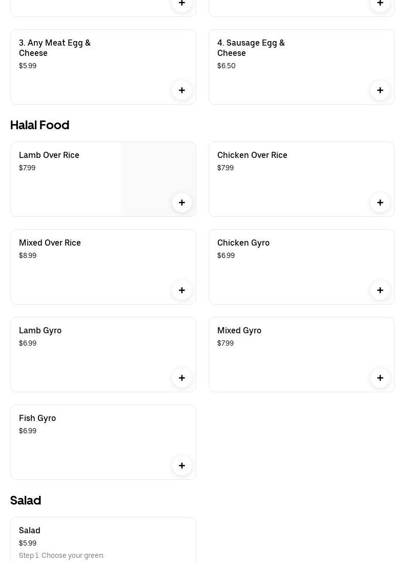Viewport: 412px width, 562px height.
Task: Open the Fish Gyro item title
Action: tap(37, 418)
